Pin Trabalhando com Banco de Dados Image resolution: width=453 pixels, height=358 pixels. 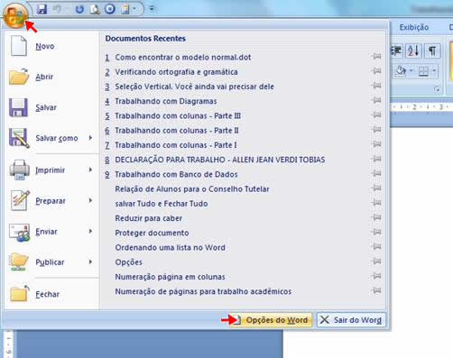pyautogui.click(x=376, y=173)
